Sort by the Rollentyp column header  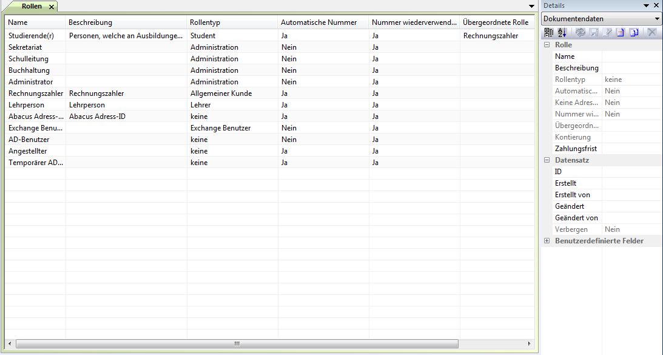click(205, 22)
